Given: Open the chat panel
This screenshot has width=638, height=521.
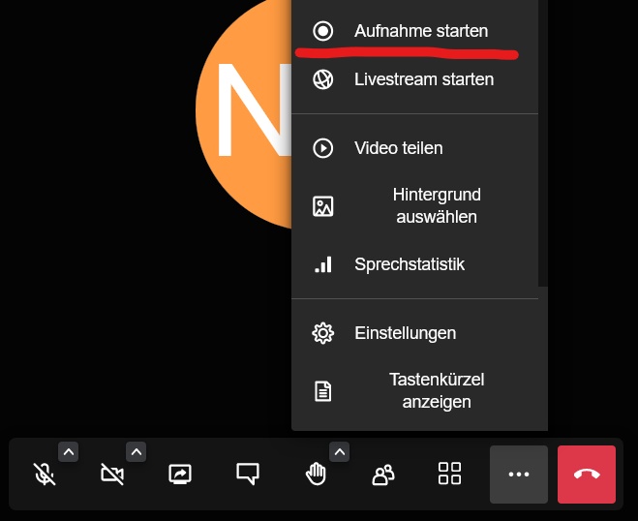Looking at the screenshot, I should pyautogui.click(x=248, y=475).
